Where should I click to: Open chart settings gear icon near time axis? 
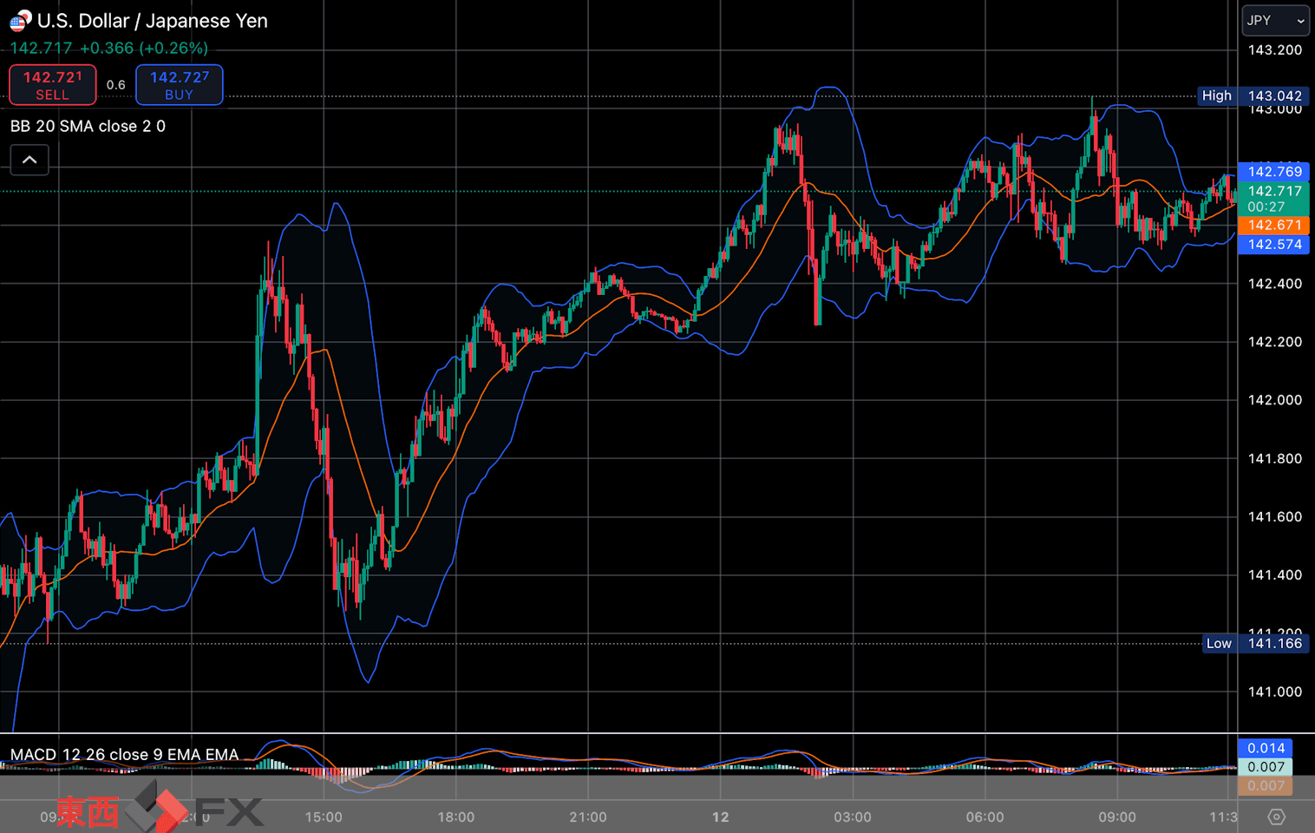1276,817
